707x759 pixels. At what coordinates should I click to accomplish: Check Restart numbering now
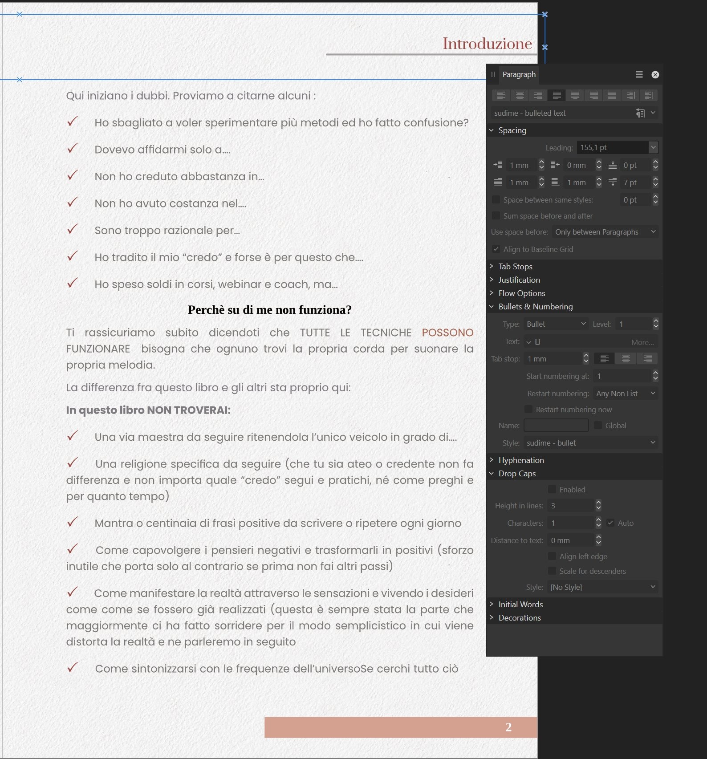[x=528, y=409]
